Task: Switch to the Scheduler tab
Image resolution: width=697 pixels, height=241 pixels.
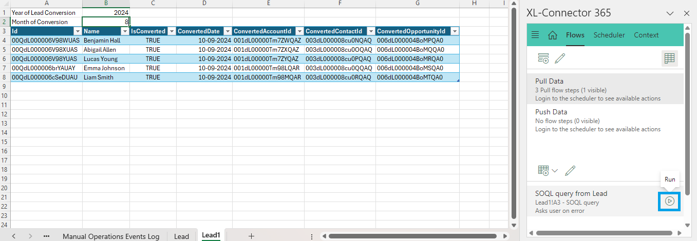Action: (609, 35)
